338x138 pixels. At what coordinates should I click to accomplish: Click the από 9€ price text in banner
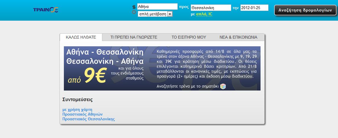[x=87, y=76]
